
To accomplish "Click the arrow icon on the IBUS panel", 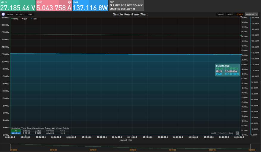I will coord(69,2).
